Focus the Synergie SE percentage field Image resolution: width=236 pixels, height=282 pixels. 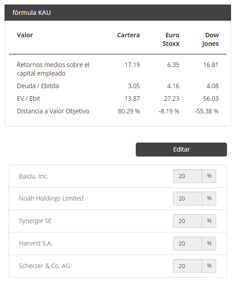click(187, 221)
